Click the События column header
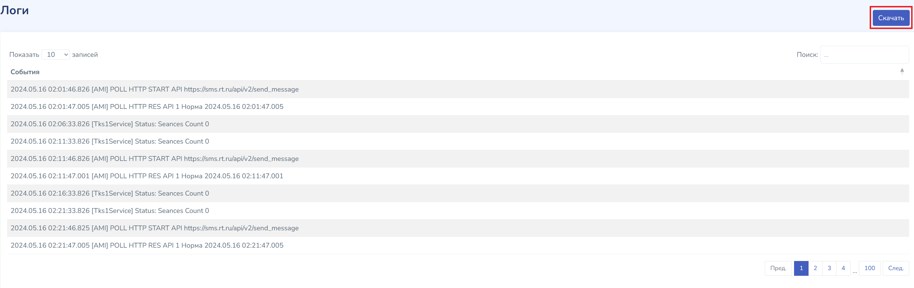The image size is (914, 288). (x=25, y=72)
